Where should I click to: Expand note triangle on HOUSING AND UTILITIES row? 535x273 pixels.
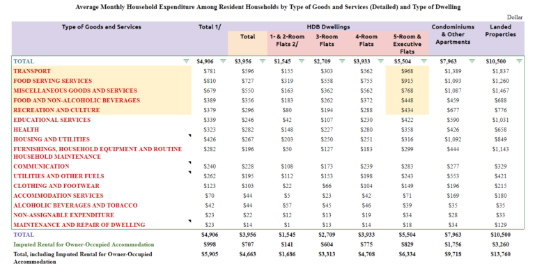(x=189, y=136)
